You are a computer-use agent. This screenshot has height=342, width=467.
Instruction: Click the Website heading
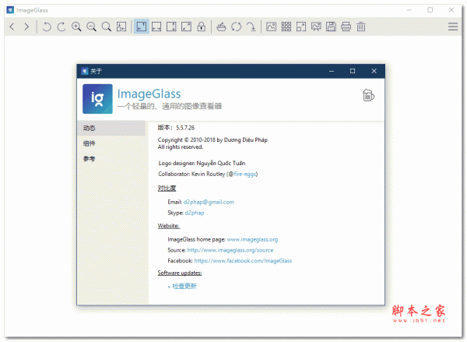[169, 226]
